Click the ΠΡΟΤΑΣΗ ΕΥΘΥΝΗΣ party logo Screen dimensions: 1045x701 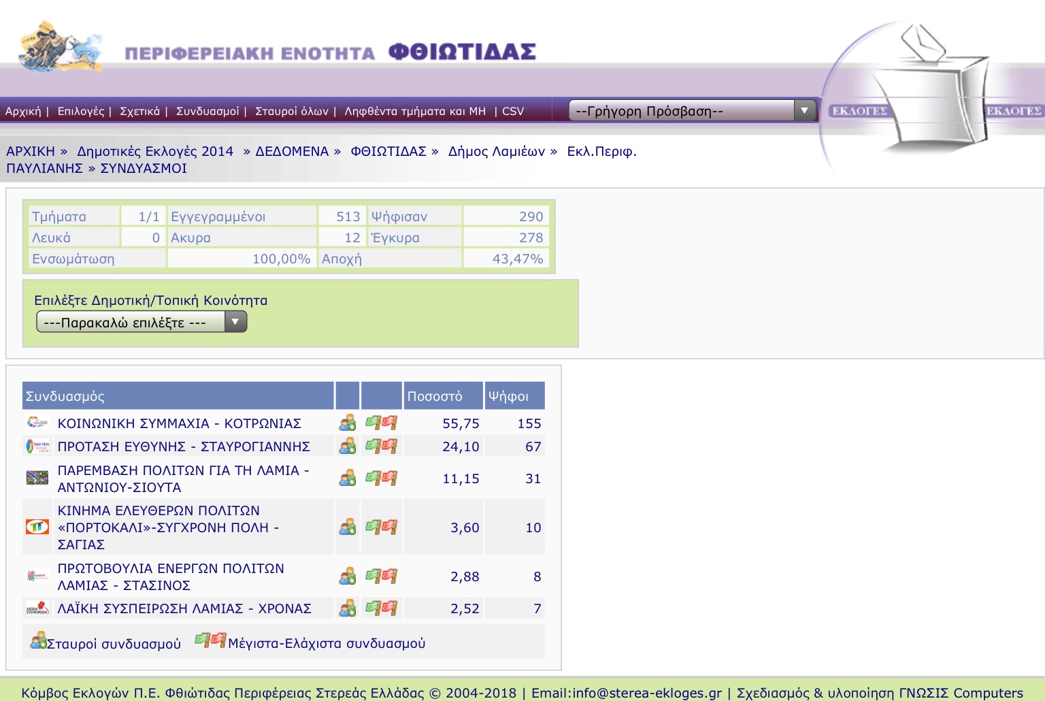(37, 446)
